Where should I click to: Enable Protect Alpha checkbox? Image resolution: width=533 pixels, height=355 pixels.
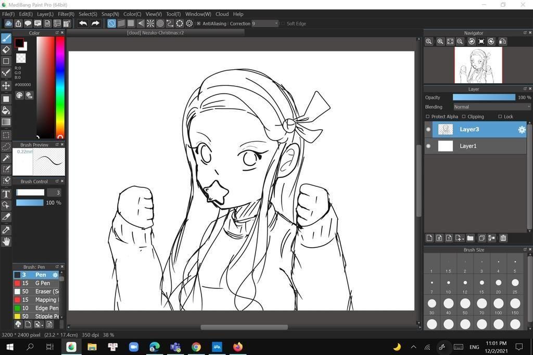coord(428,117)
